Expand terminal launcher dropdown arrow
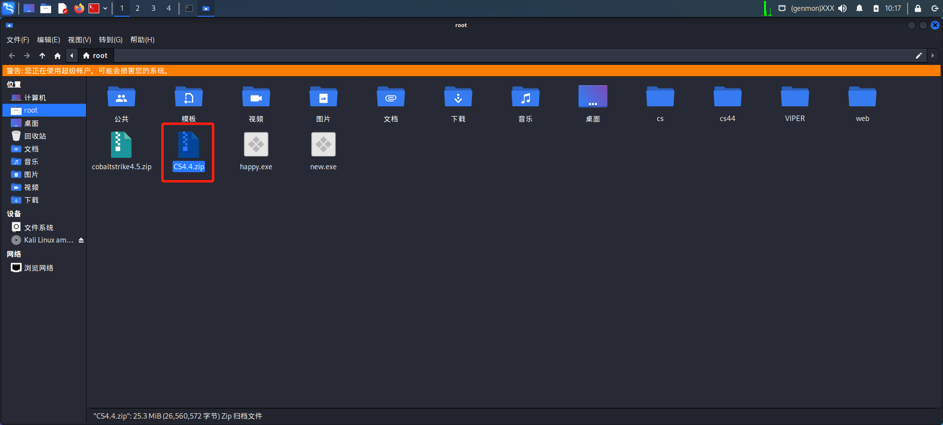 tap(105, 8)
